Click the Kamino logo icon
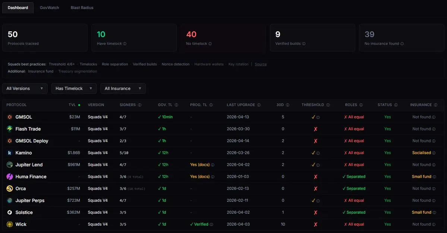This screenshot has width=447, height=233. coord(10,153)
